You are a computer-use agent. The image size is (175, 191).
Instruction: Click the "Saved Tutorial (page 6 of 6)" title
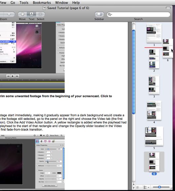point(68,8)
